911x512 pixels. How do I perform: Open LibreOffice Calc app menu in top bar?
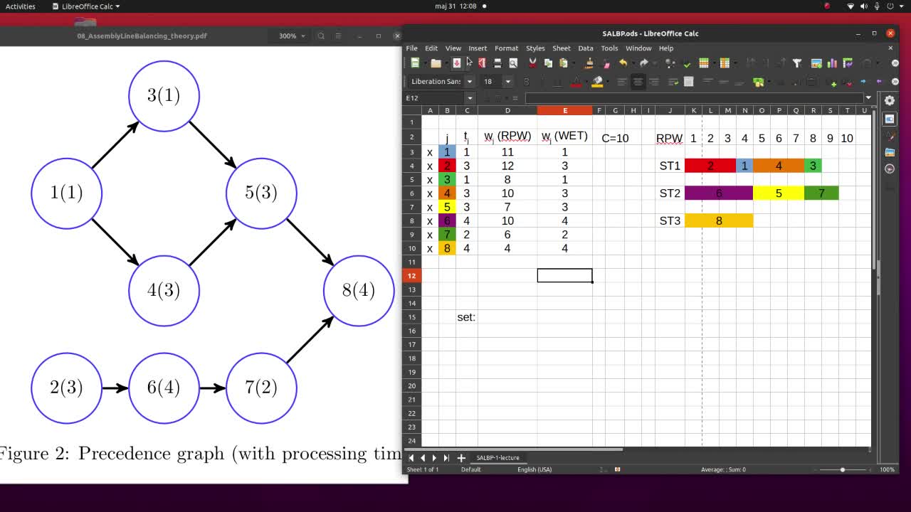86,6
